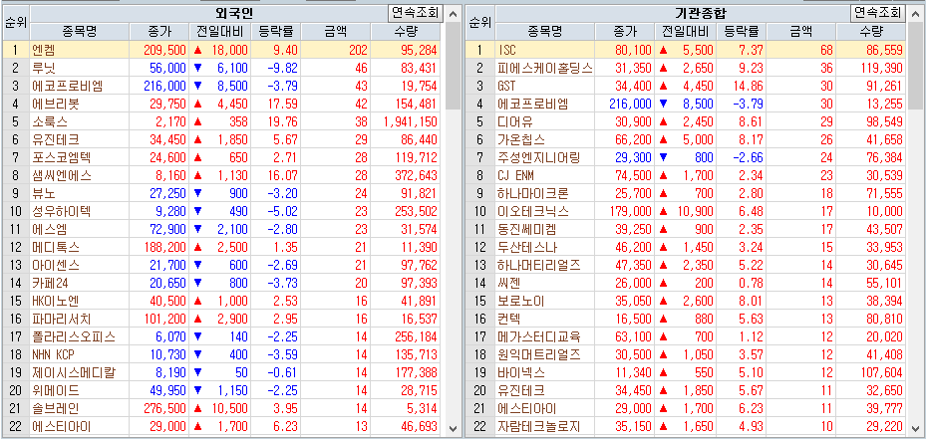
Task: Select 보로노이 stock name
Action: click(521, 301)
